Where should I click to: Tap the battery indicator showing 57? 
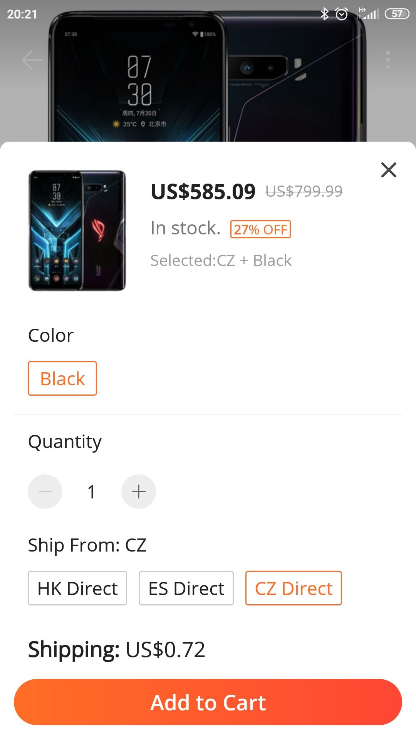pyautogui.click(x=397, y=14)
